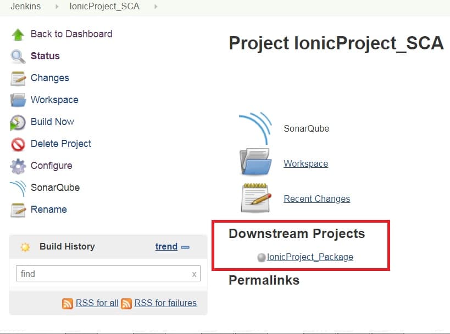Click the sun weather icon in Build History
This screenshot has height=334, width=450.
click(25, 247)
